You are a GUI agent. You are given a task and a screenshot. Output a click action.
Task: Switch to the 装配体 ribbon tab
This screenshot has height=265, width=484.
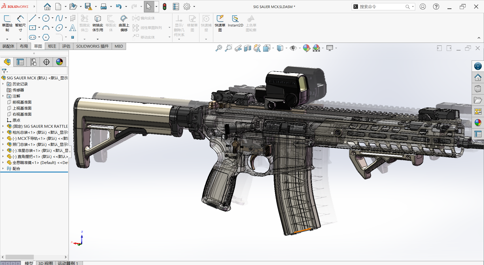click(8, 46)
